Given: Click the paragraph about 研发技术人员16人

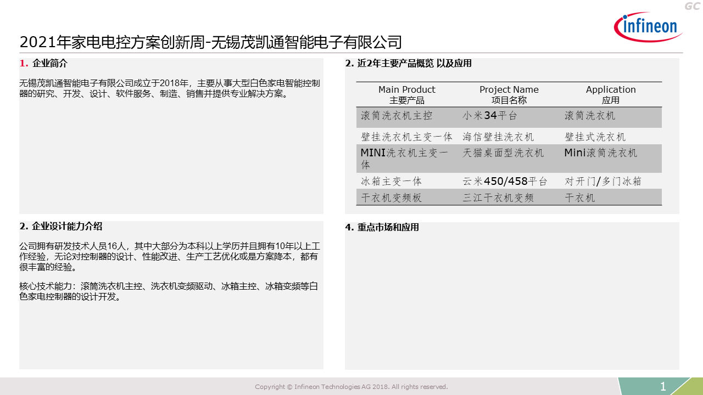Looking at the screenshot, I should point(169,257).
